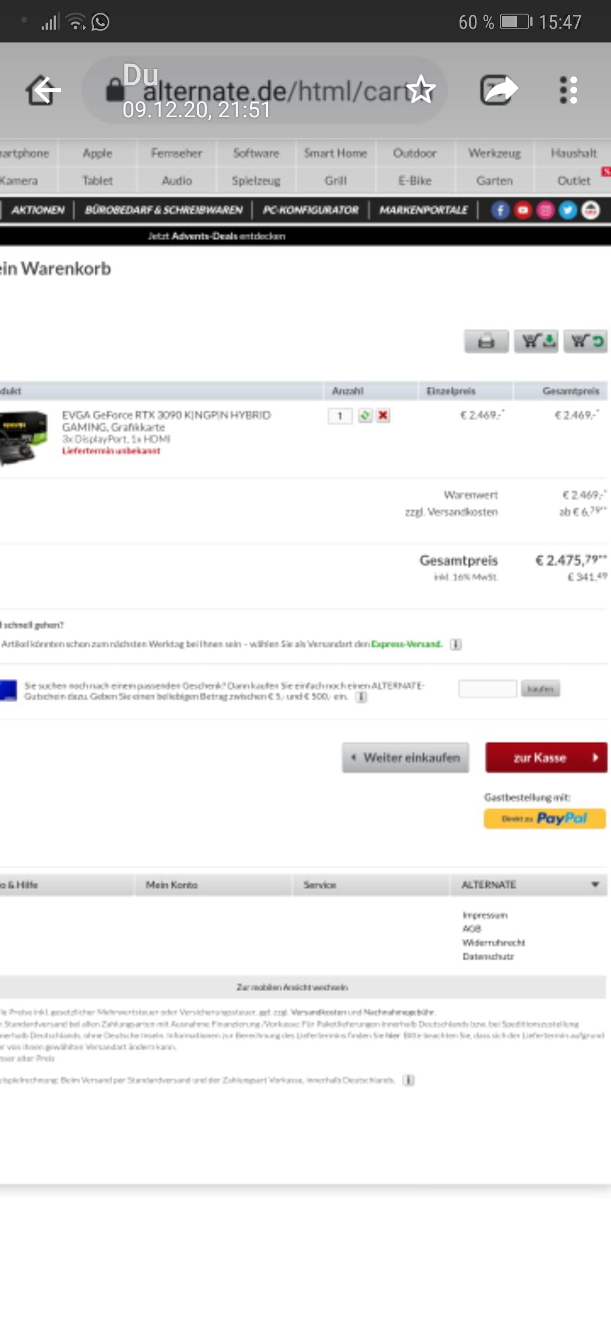Click the Weiter einkaufen button
This screenshot has height=1325, width=611.
coord(406,757)
